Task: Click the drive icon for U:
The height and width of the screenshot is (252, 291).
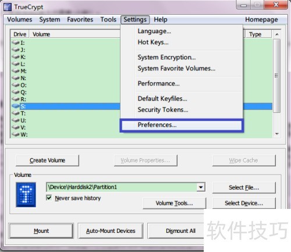Action: coord(16,120)
